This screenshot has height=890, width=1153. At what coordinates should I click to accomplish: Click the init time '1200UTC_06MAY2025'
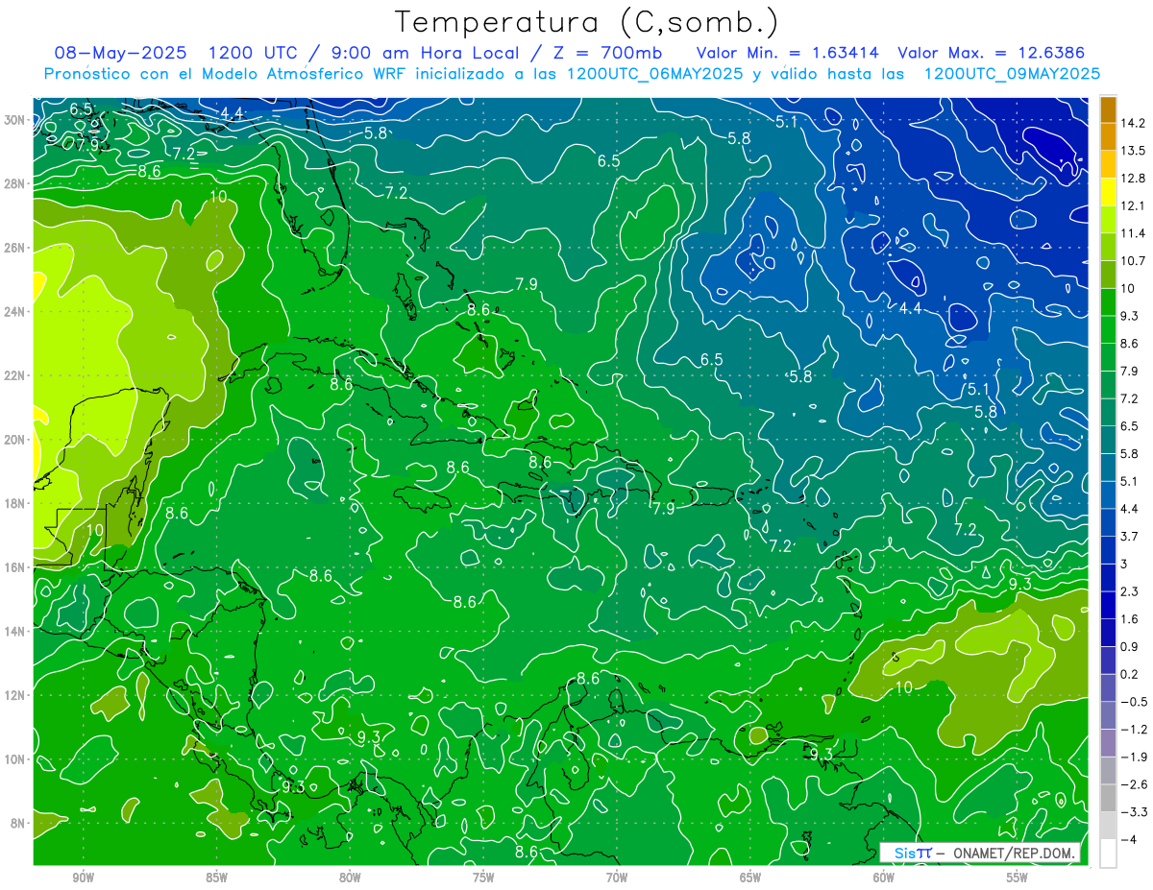click(654, 74)
